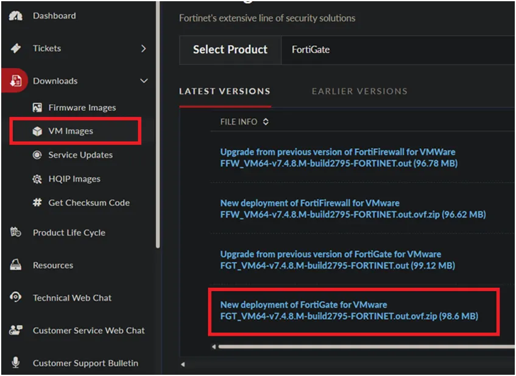The image size is (516, 376).
Task: Open HQIP Images under Downloads
Action: pos(74,179)
